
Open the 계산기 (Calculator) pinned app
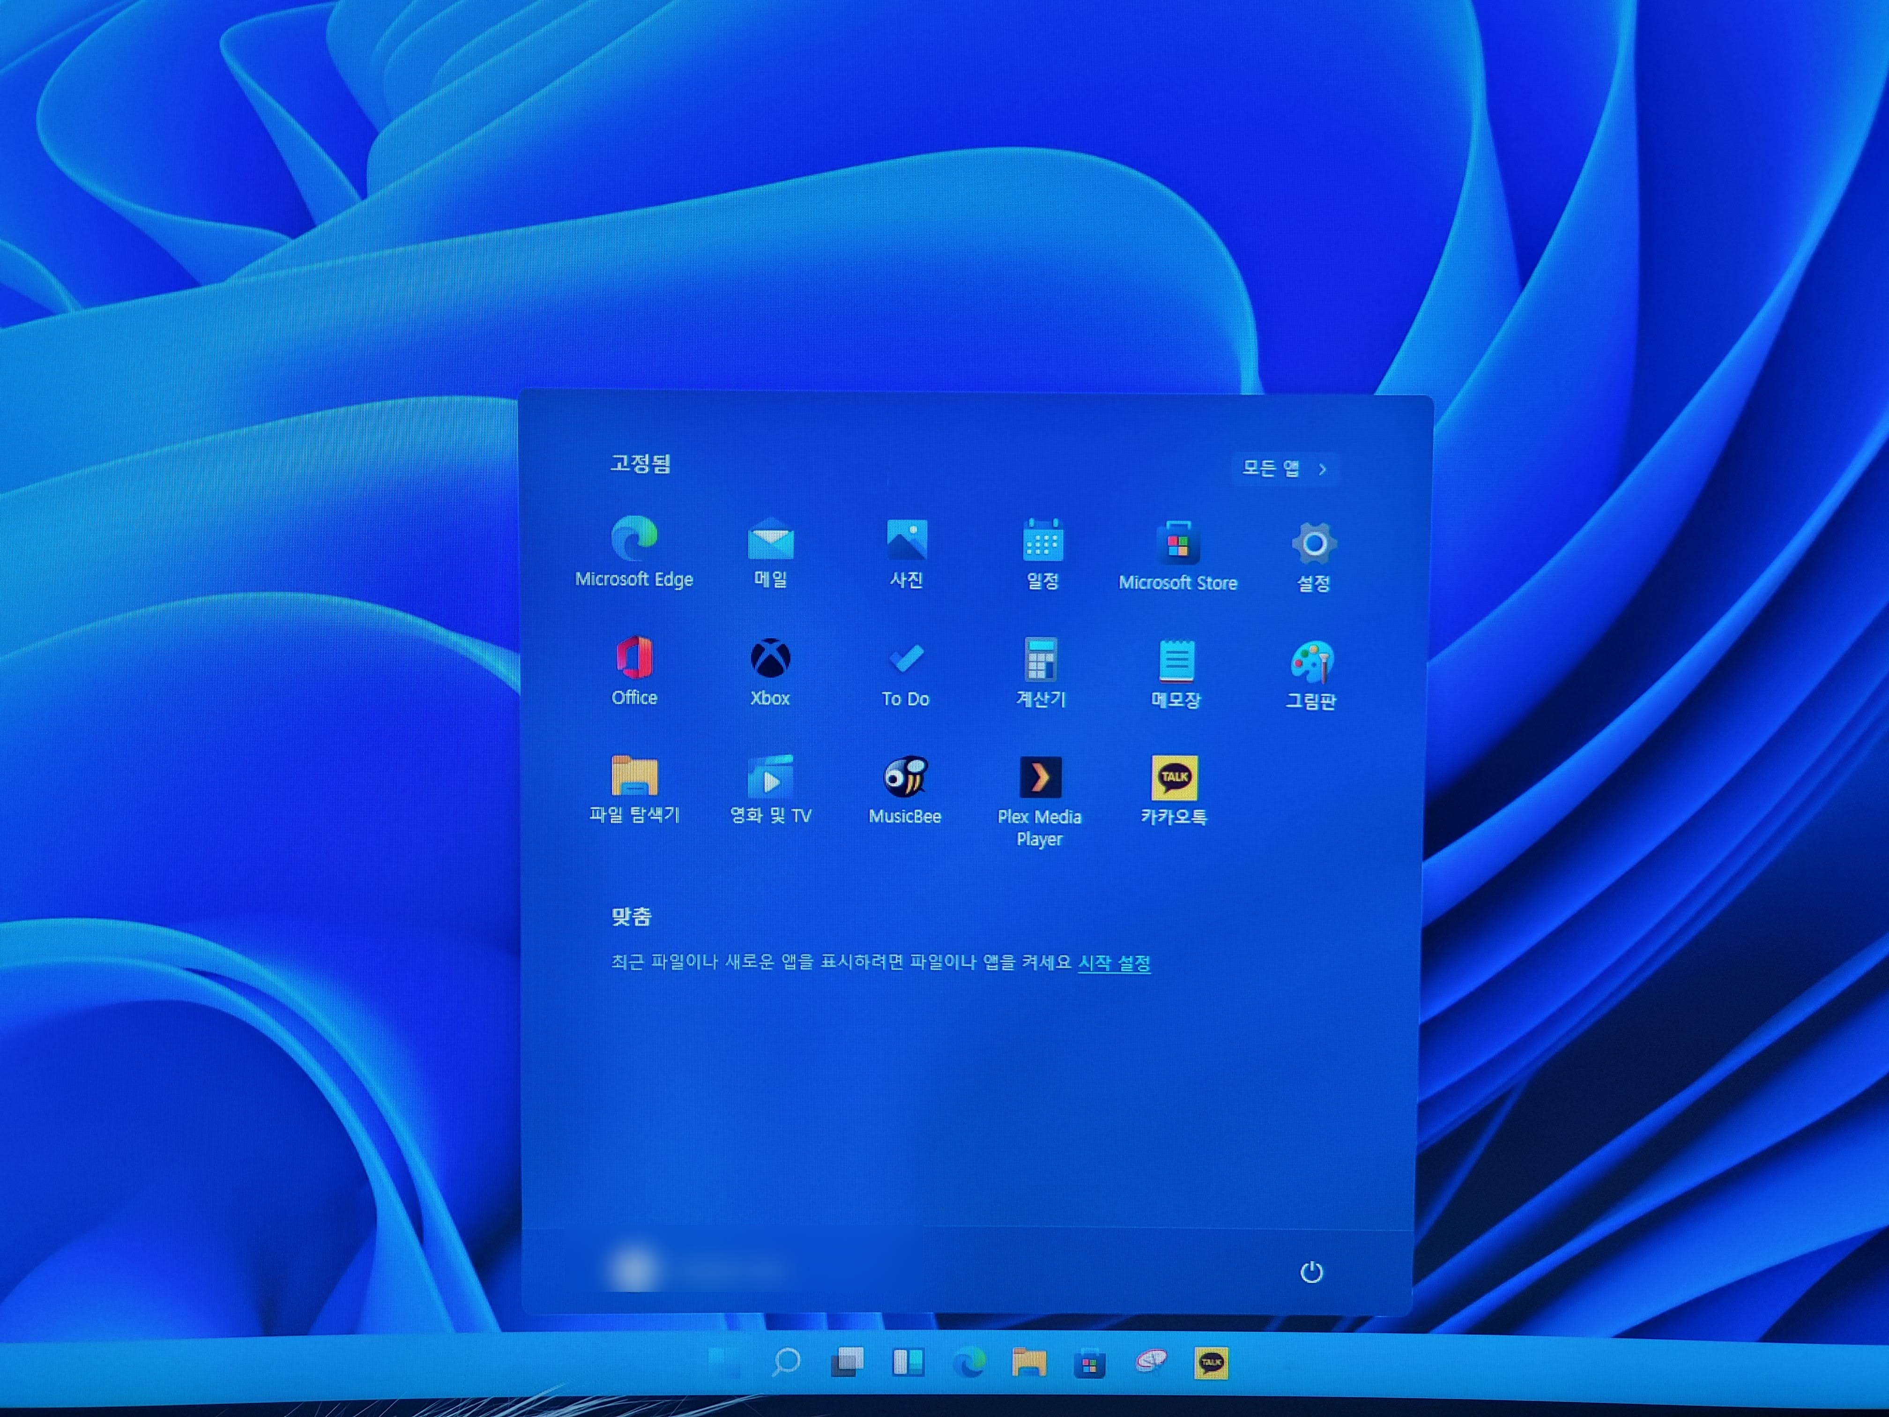(x=1041, y=674)
